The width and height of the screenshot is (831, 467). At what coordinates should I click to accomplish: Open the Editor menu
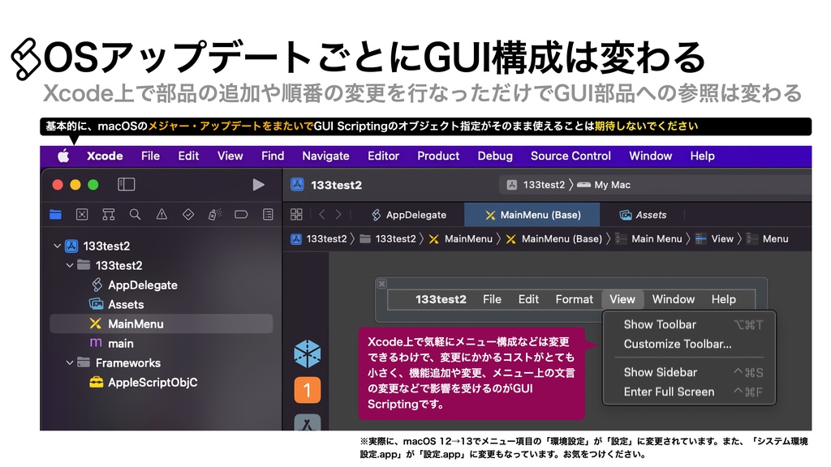[383, 156]
